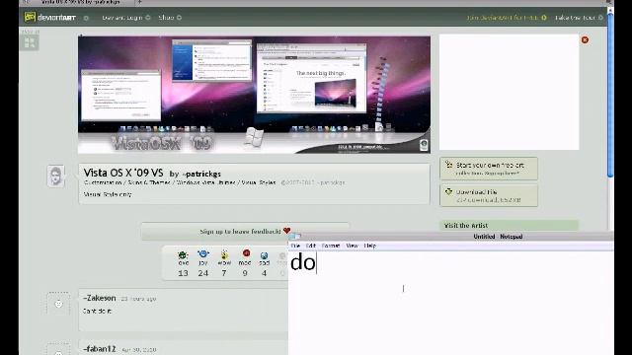Viewport: 632px width, 355px height.
Task: Open Notepad View menu
Action: tap(352, 246)
